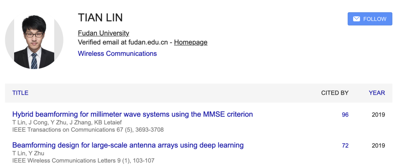
Task: Click the 2019 year of the Hybrid beamforming paper
Action: pyautogui.click(x=378, y=115)
